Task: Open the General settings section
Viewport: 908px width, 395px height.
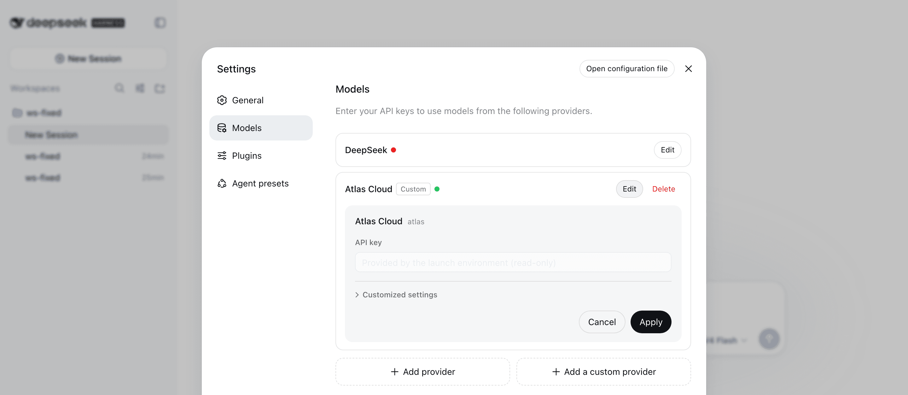Action: pos(261,100)
